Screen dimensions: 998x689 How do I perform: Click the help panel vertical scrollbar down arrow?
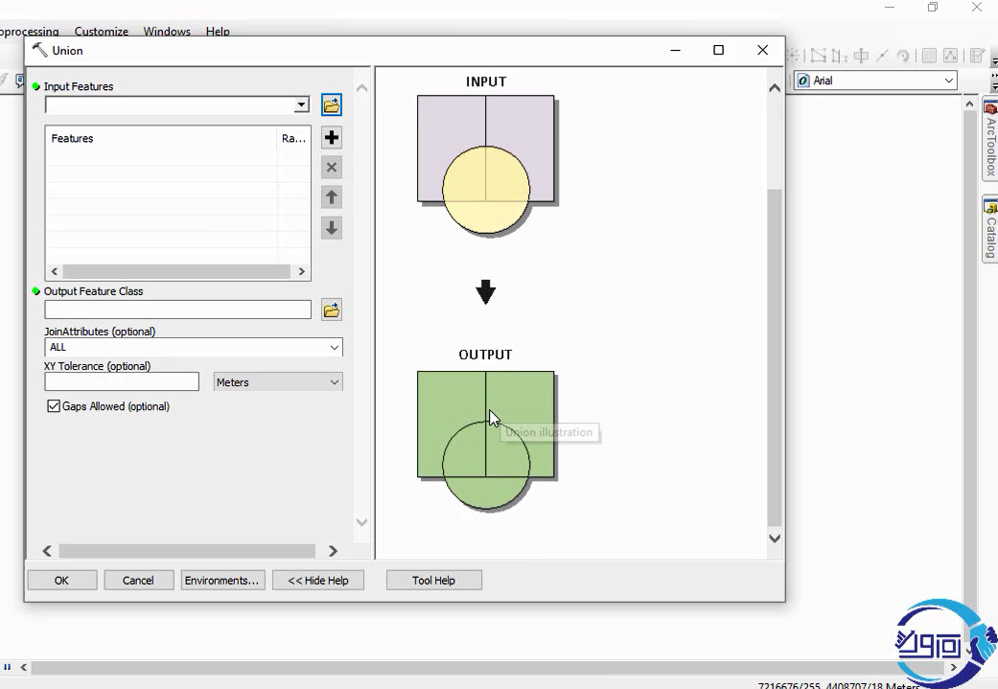click(775, 539)
